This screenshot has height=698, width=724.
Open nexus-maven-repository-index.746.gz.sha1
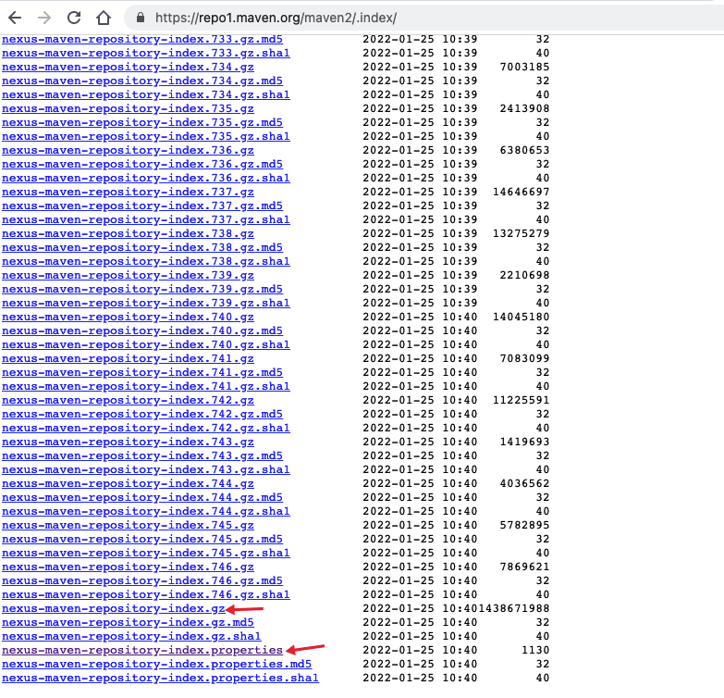click(146, 594)
